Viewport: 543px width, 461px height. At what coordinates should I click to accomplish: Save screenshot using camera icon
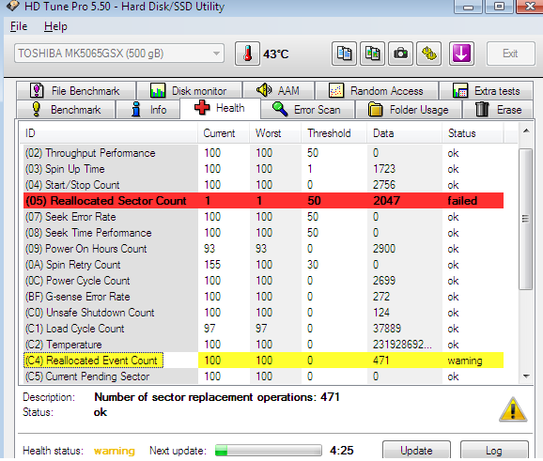(x=400, y=54)
